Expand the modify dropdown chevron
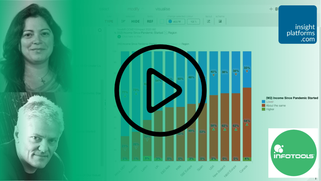321x181 pixels. [x=143, y=9]
